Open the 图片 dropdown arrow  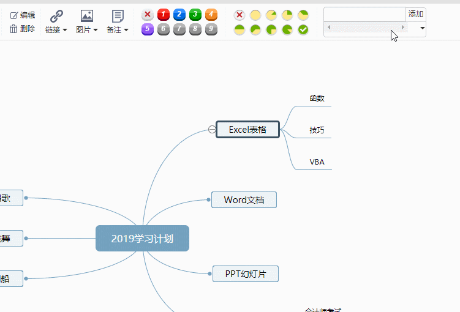[x=96, y=30]
